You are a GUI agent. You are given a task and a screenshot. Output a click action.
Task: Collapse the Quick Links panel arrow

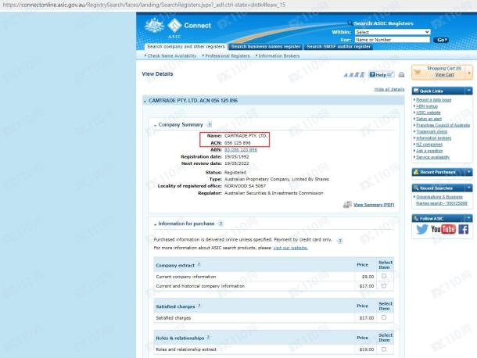click(x=468, y=91)
